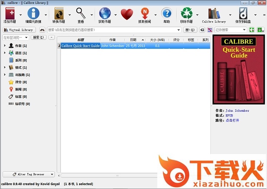The image size is (267, 189).
Task: Select the Tags [0] category
Action: (x=18, y=97)
